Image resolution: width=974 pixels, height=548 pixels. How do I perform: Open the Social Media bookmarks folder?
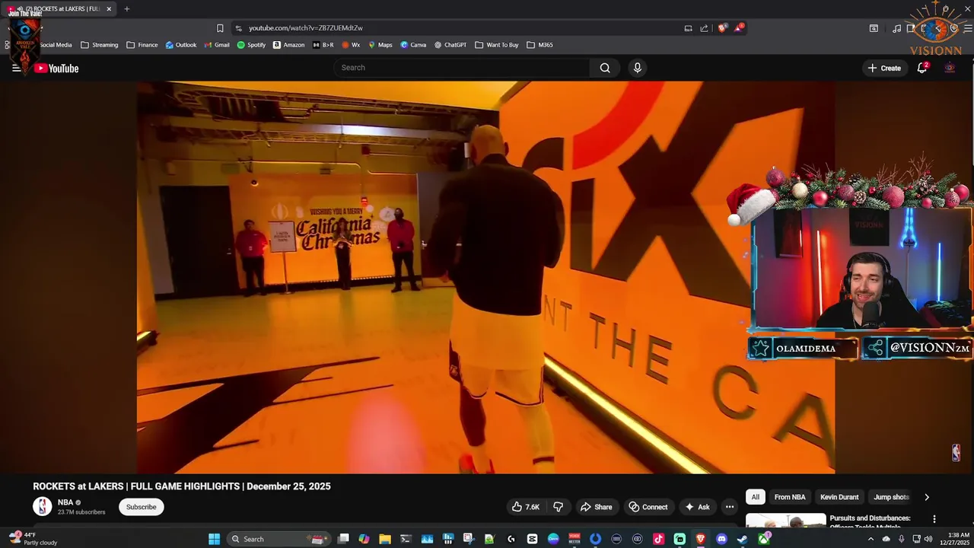point(54,45)
